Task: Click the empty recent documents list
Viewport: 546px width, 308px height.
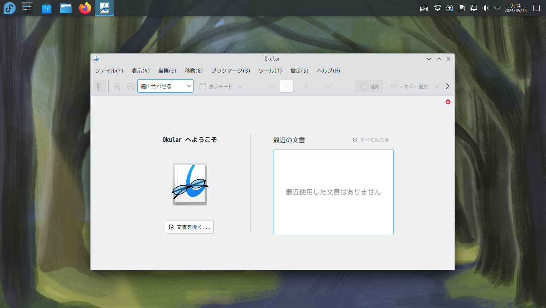Action: [333, 192]
